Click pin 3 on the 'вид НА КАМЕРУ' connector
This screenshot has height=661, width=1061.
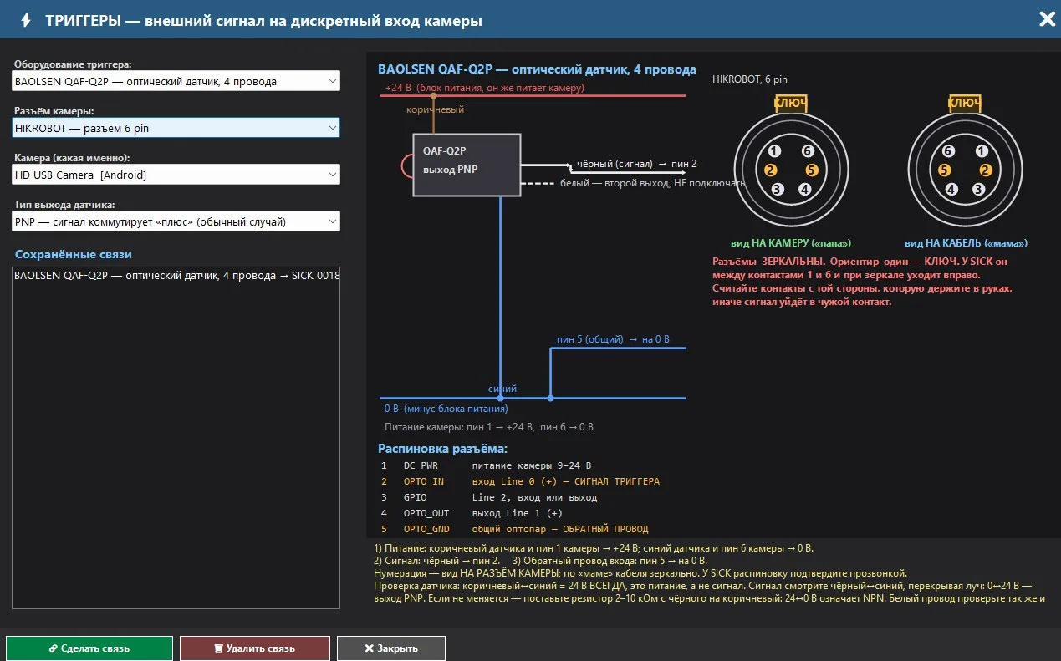tap(777, 189)
